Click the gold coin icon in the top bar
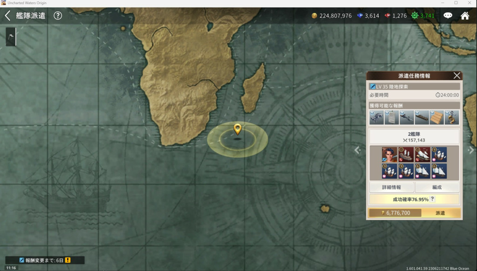The width and height of the screenshot is (477, 271). pos(314,15)
